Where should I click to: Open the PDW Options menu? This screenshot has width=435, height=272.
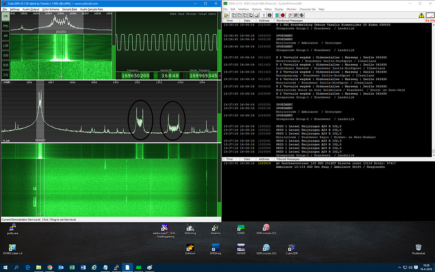[x=256, y=9]
